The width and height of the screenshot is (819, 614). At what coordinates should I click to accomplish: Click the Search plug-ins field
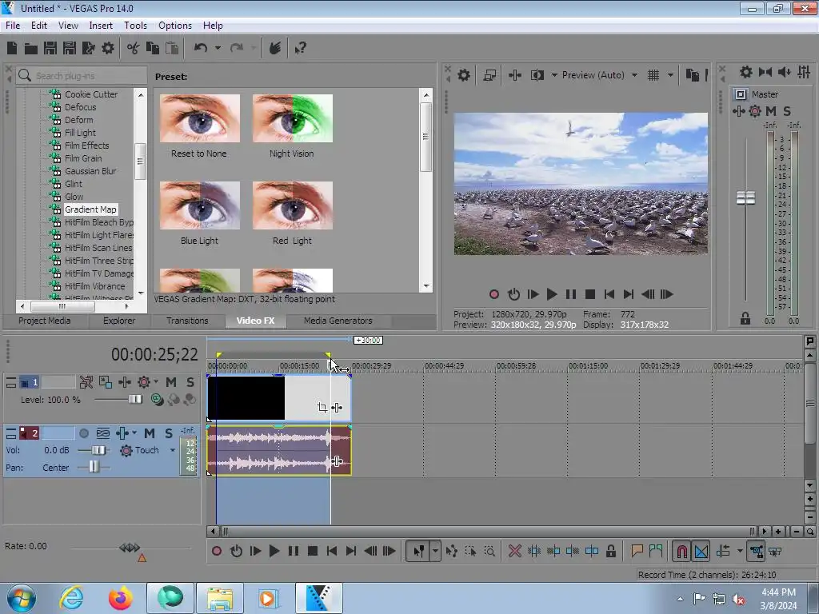[82, 76]
